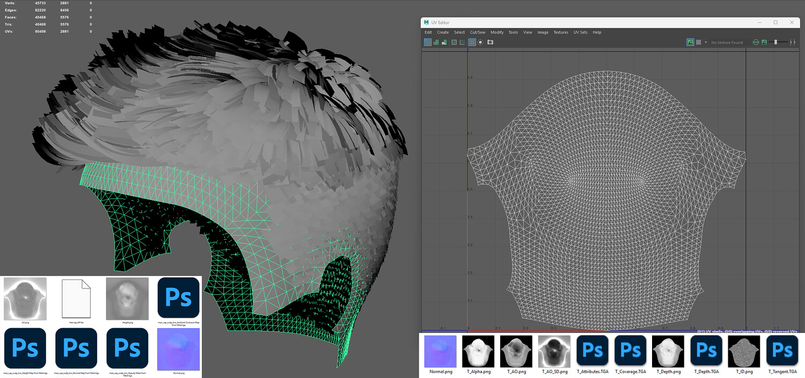Select the T_Depth.png thumbnail
Screen dimensions: 805x378
tap(668, 352)
